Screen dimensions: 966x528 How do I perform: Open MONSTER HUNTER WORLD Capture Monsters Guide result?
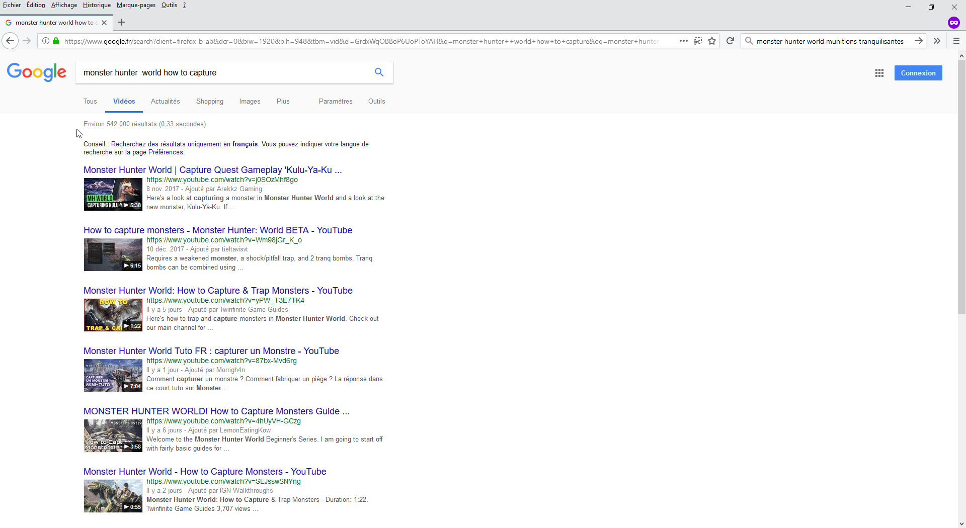click(216, 411)
